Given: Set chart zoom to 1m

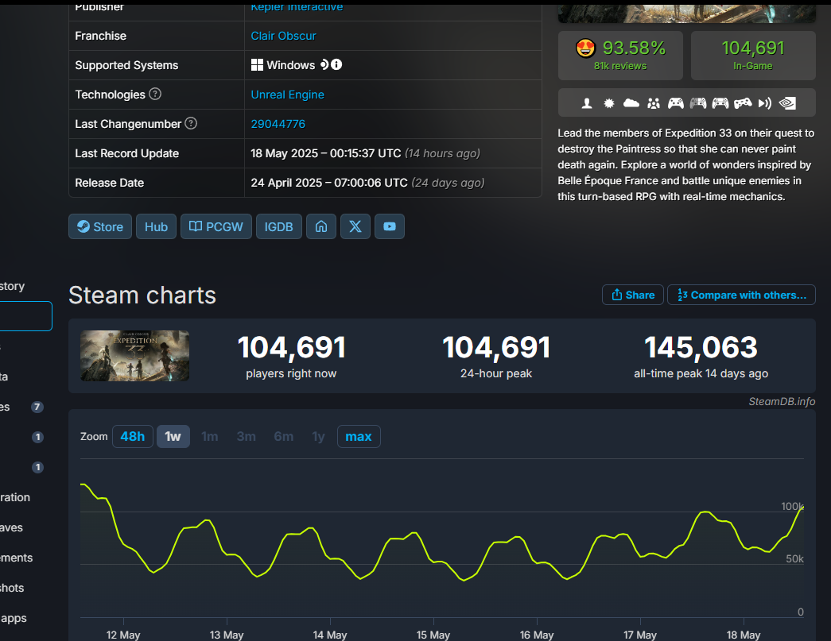Looking at the screenshot, I should point(210,437).
